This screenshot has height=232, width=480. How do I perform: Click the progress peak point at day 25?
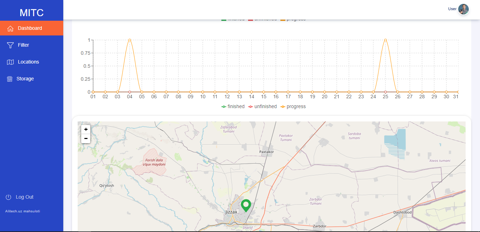coord(385,40)
